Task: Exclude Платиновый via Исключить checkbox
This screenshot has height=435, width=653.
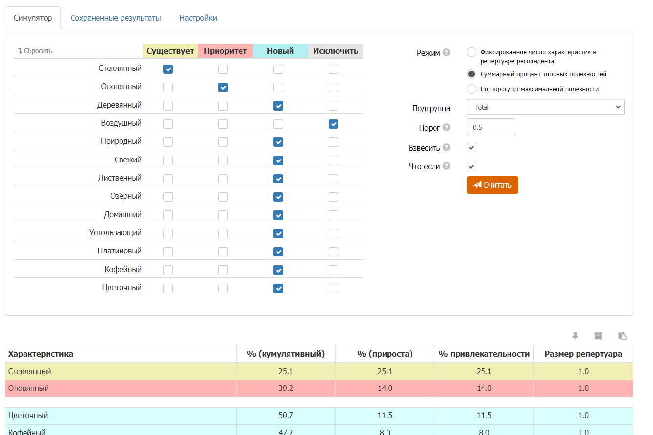Action: pos(334,252)
